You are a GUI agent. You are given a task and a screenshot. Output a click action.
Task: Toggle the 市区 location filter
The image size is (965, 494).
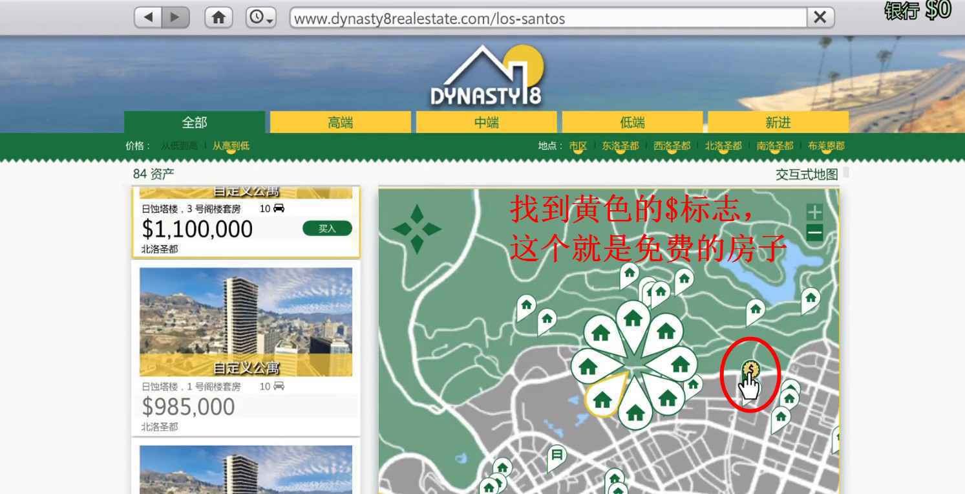tap(578, 146)
